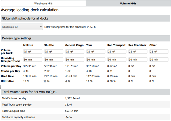The height and width of the screenshot is (121, 171).
Task: Edit General Cargo unloading time field
Action: 75,59
